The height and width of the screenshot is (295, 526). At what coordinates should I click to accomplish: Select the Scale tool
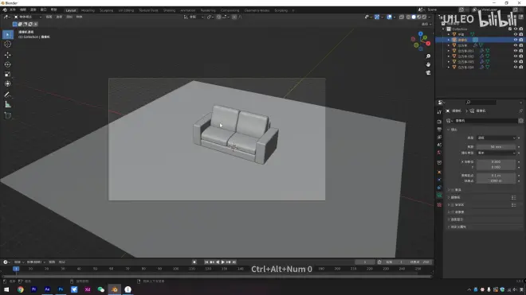click(8, 74)
